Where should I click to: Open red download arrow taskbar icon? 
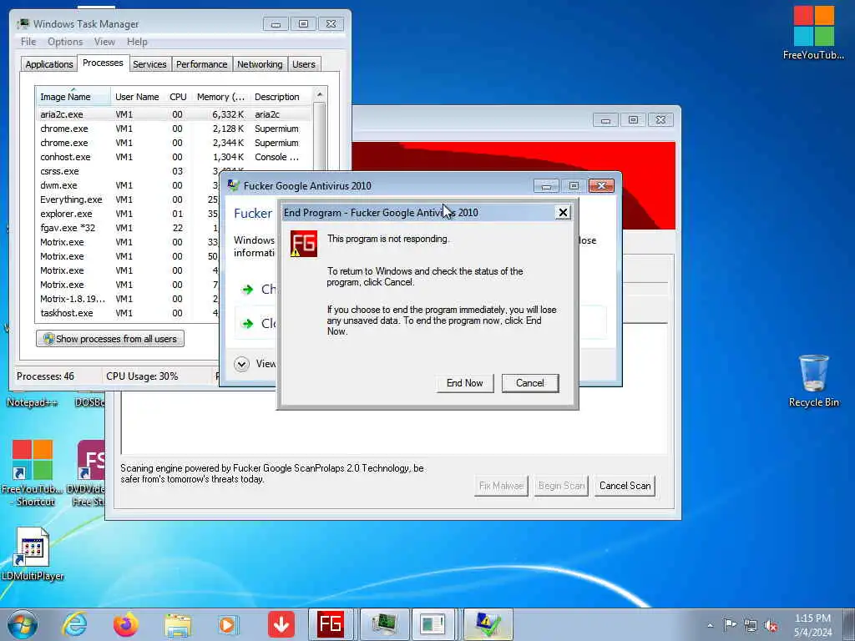(281, 624)
